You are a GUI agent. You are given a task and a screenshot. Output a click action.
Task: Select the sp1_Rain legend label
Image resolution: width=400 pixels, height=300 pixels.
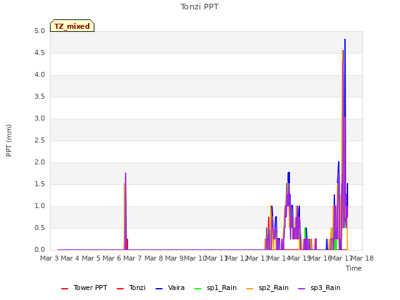click(x=222, y=287)
